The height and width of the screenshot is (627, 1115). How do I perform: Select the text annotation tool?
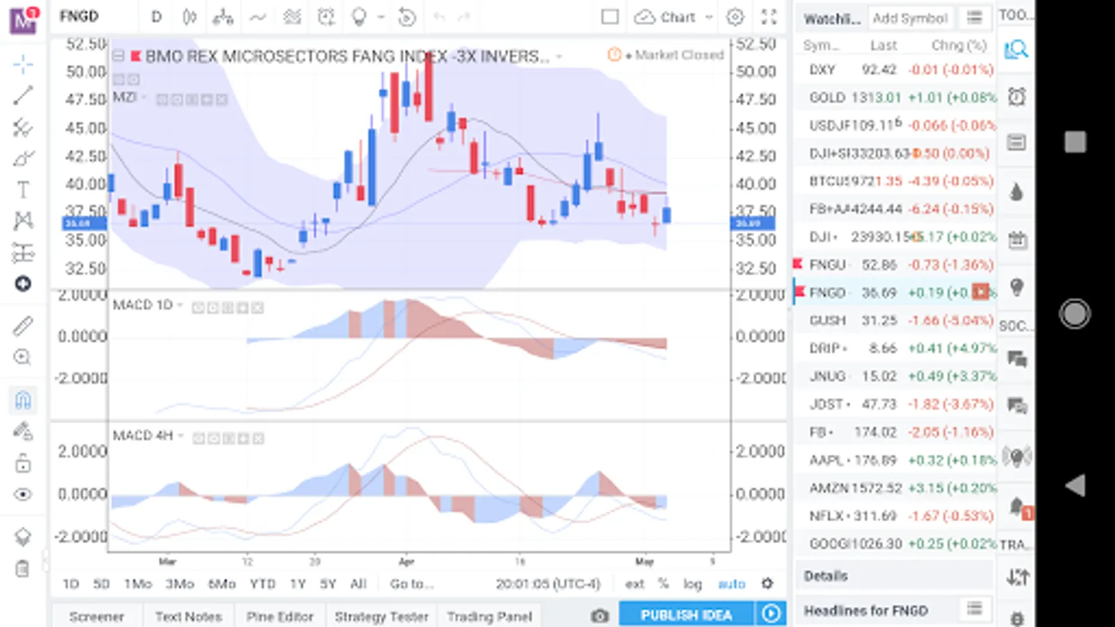(x=23, y=189)
